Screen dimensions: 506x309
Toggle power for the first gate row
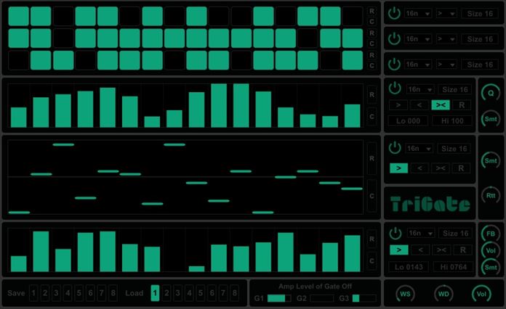tap(394, 13)
